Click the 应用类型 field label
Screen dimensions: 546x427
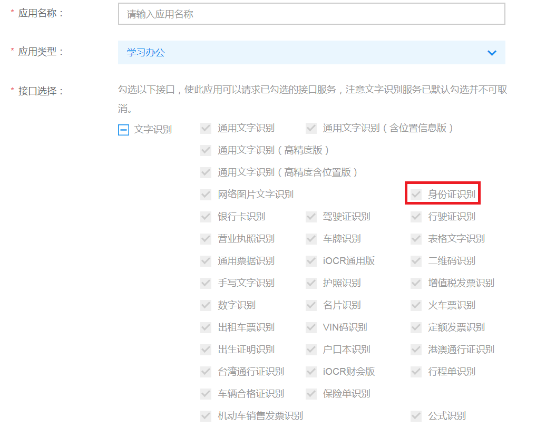click(x=41, y=52)
